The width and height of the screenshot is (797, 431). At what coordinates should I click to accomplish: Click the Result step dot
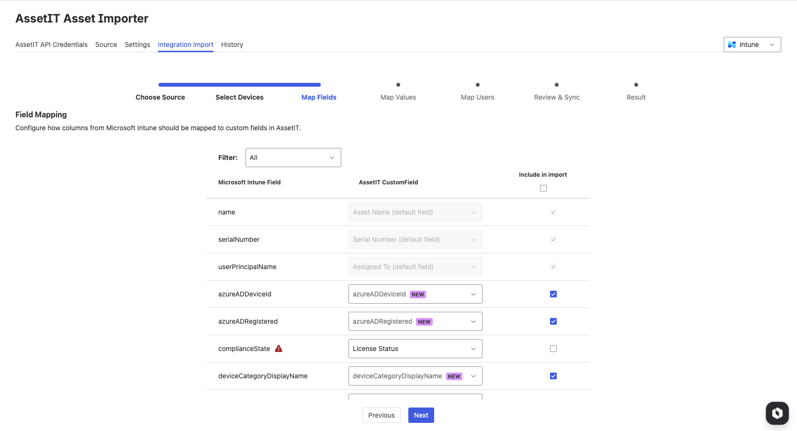(636, 85)
